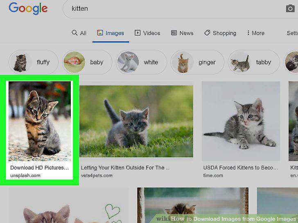This screenshot has width=298, height=223.
Task: Open the Settings menu
Action: (x=292, y=33)
